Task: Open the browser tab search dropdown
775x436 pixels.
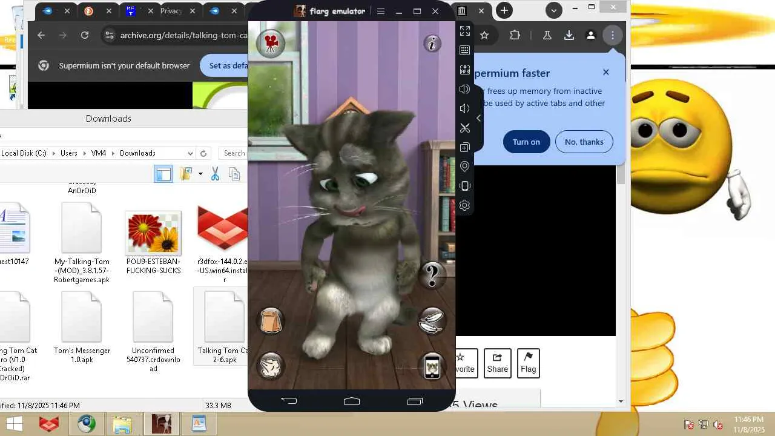Action: (x=553, y=10)
